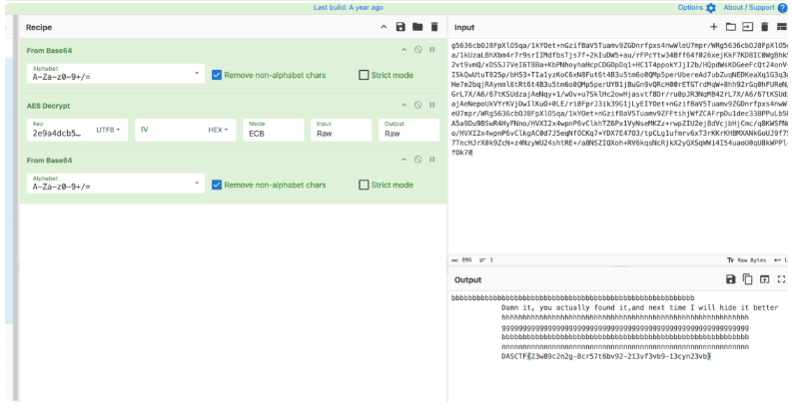This screenshot has width=792, height=409.
Task: Disable the AES Decrypt operation
Action: [417, 104]
